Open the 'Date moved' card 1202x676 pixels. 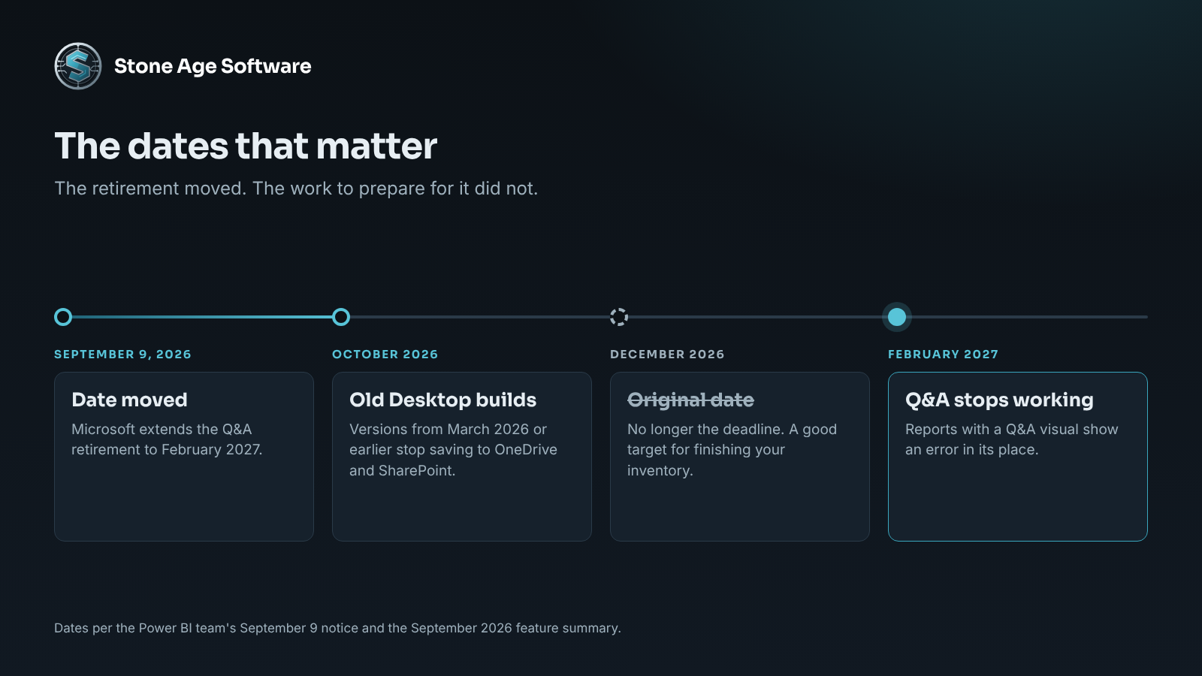point(184,457)
